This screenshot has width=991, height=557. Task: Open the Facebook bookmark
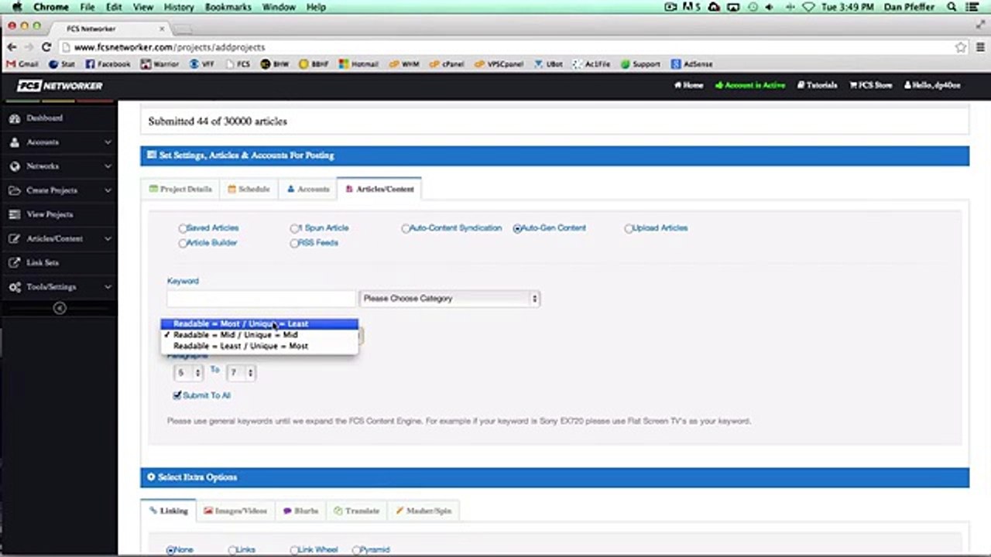coord(108,64)
